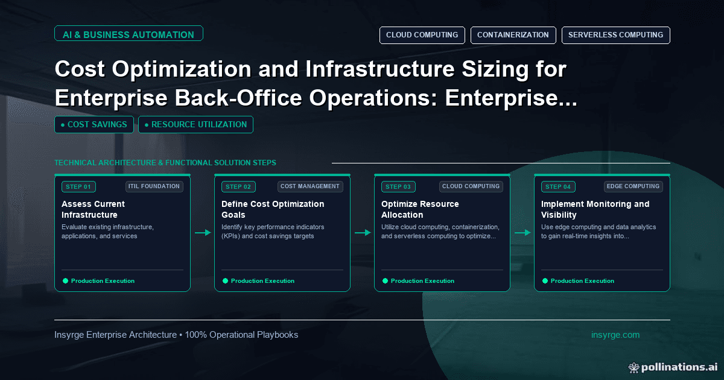Click 'Identify key performance indicators' description

[x=273, y=232]
